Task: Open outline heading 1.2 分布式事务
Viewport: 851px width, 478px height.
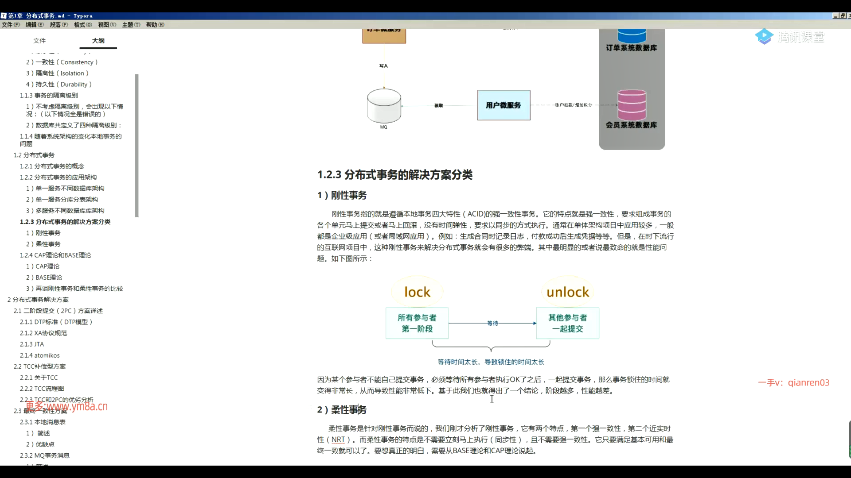Action: click(x=34, y=155)
